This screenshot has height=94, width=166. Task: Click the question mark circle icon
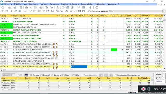pyautogui.click(x=79, y=11)
